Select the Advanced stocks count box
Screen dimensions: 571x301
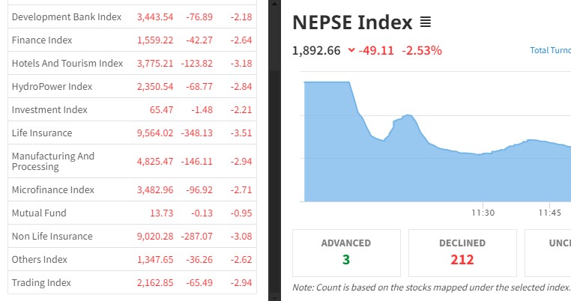coord(346,252)
